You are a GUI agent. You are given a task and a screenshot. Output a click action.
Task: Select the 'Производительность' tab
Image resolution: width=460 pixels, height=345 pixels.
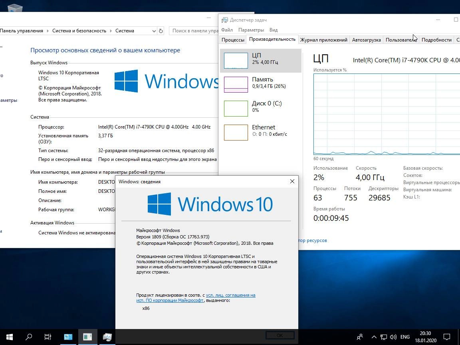coord(272,39)
